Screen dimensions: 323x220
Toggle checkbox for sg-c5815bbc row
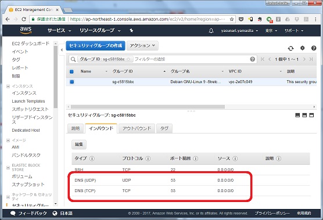71,82
